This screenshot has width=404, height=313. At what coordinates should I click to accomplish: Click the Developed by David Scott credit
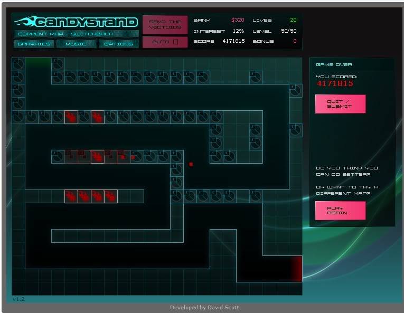click(x=204, y=307)
